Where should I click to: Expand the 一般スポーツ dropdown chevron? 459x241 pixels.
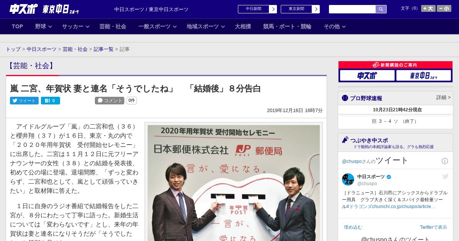click(175, 26)
